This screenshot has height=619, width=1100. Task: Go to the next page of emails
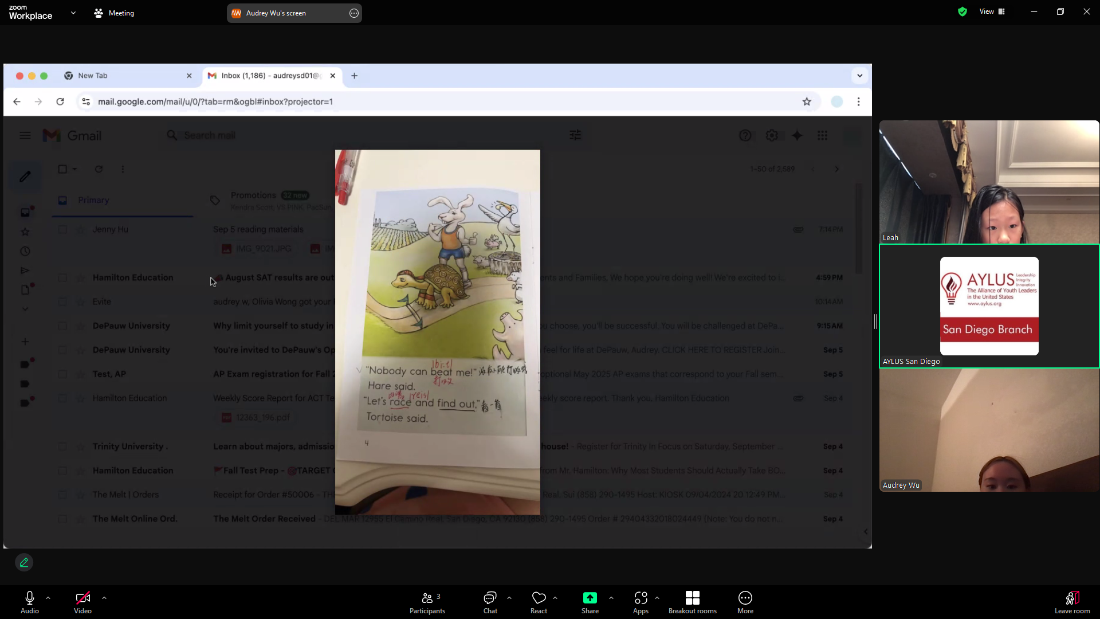coord(836,169)
